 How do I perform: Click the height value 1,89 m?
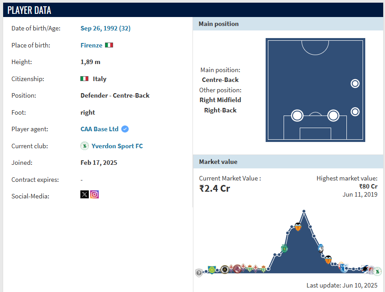point(90,62)
